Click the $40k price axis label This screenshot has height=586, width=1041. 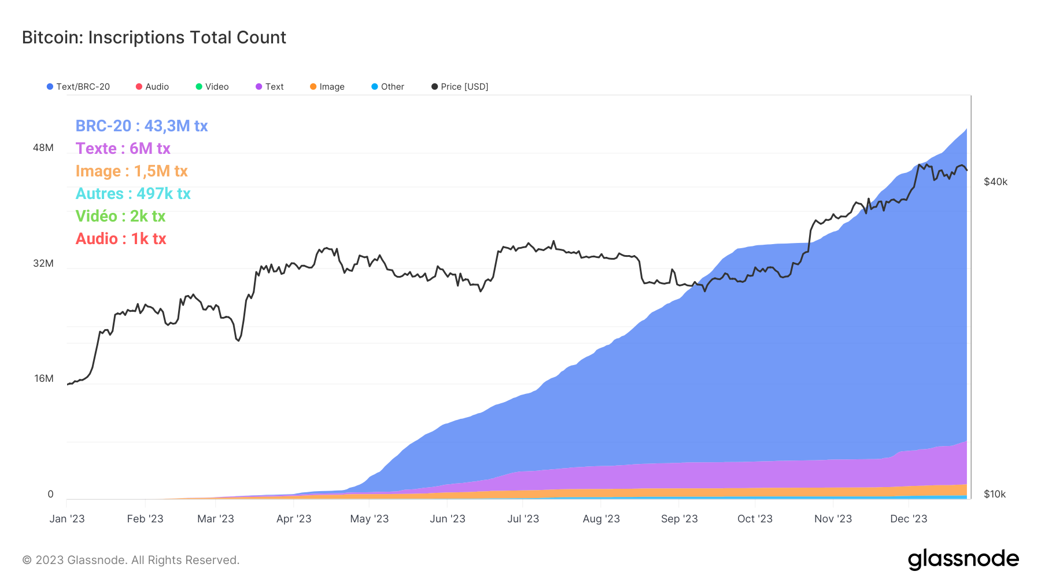coord(995,182)
